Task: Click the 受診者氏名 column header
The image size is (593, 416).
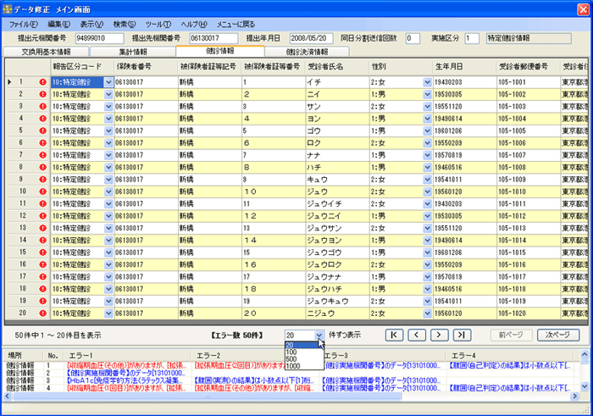Action: (x=337, y=67)
